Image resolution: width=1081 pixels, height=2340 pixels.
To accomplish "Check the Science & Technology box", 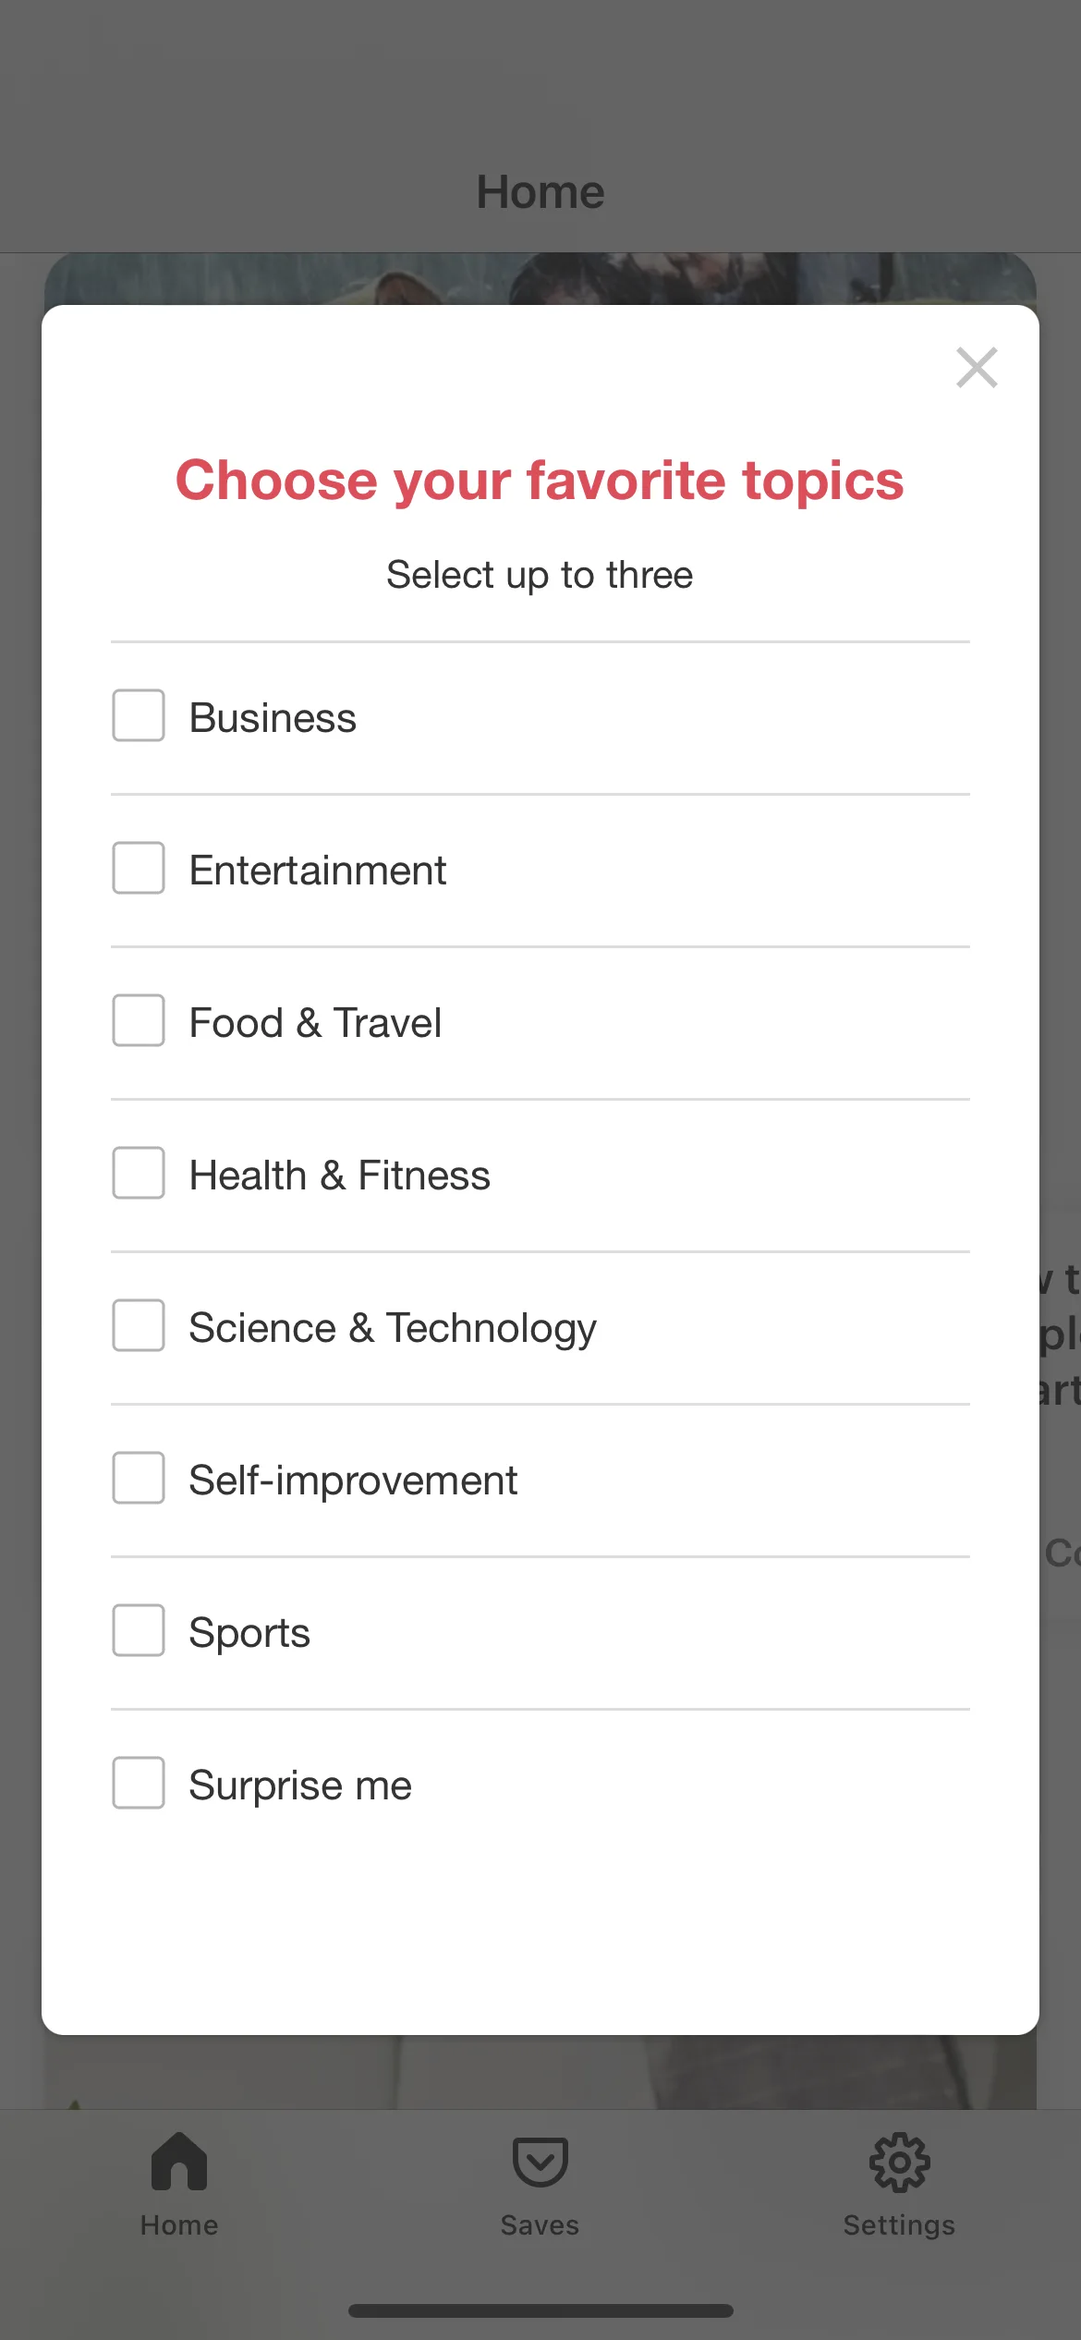I will pyautogui.click(x=139, y=1325).
